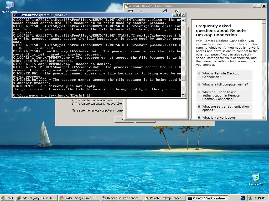Click the Remote Desktop Connection help title icon
This screenshot has width=269, height=202.
tap(127, 6)
